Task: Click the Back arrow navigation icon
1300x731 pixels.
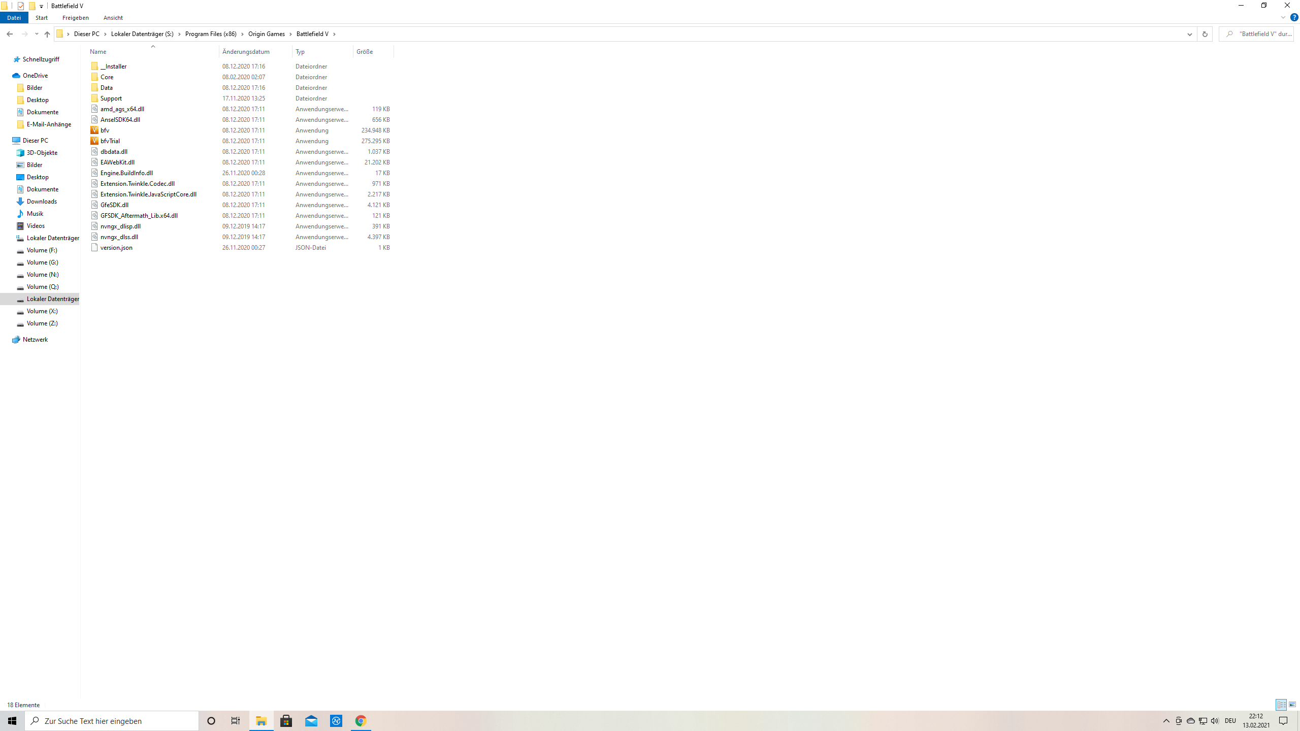Action: click(10, 34)
